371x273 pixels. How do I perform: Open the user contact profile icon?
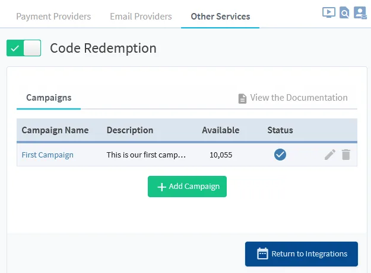(x=360, y=12)
